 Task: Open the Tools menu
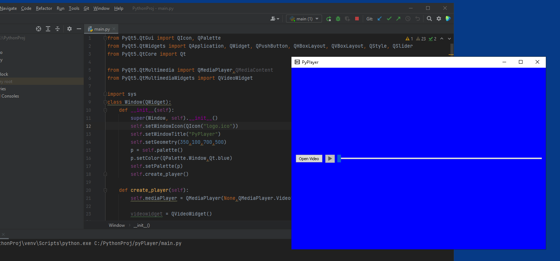[x=74, y=8]
